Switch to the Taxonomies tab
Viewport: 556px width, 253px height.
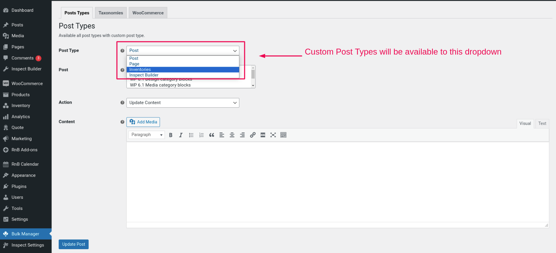pos(111,13)
